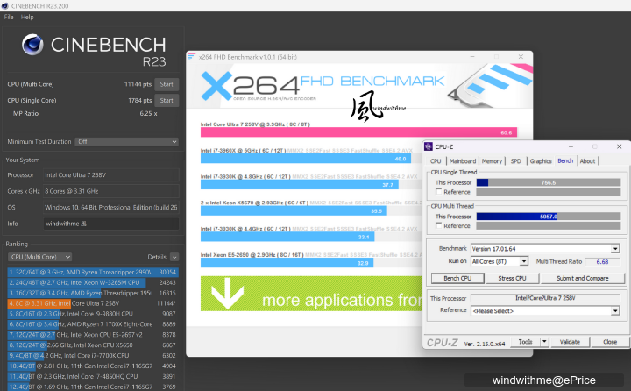Click the pink Core Ultra 7 258V result bar
631x391 pixels.
point(358,132)
